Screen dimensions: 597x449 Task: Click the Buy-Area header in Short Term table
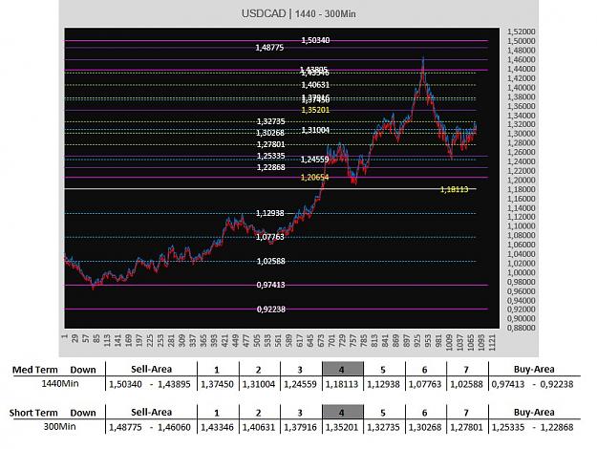534,412
